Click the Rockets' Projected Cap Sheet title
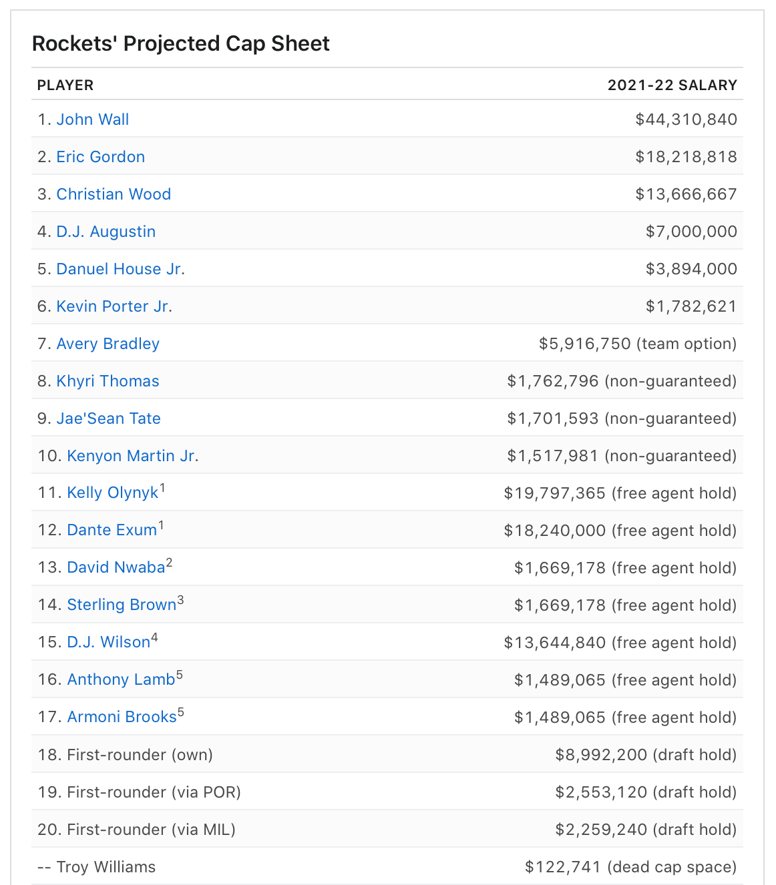This screenshot has height=885, width=776. click(181, 44)
